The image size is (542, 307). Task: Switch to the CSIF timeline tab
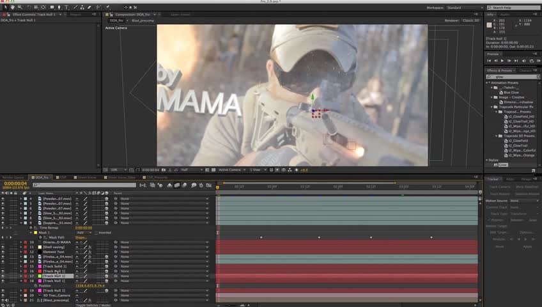pos(61,177)
